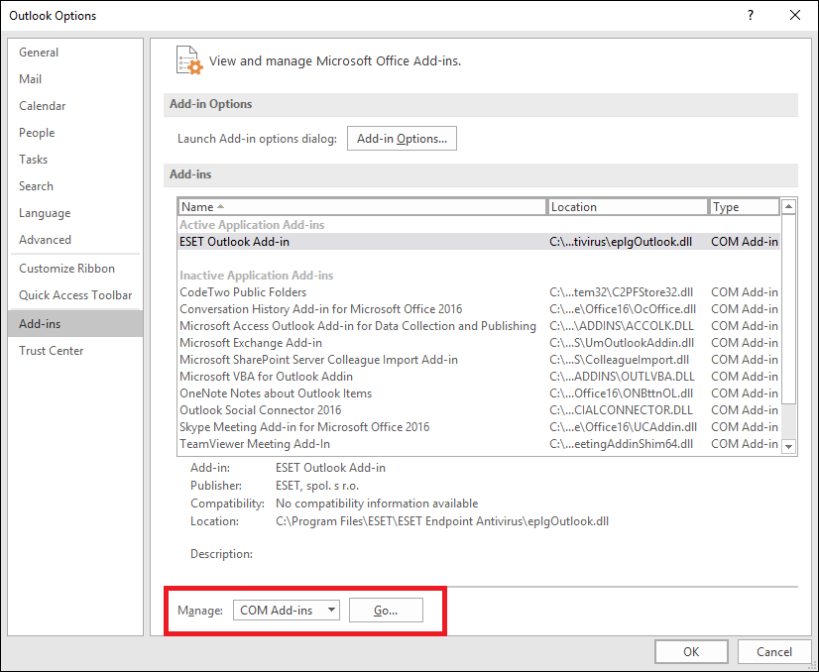Close the Outlook Options dialog

795,15
